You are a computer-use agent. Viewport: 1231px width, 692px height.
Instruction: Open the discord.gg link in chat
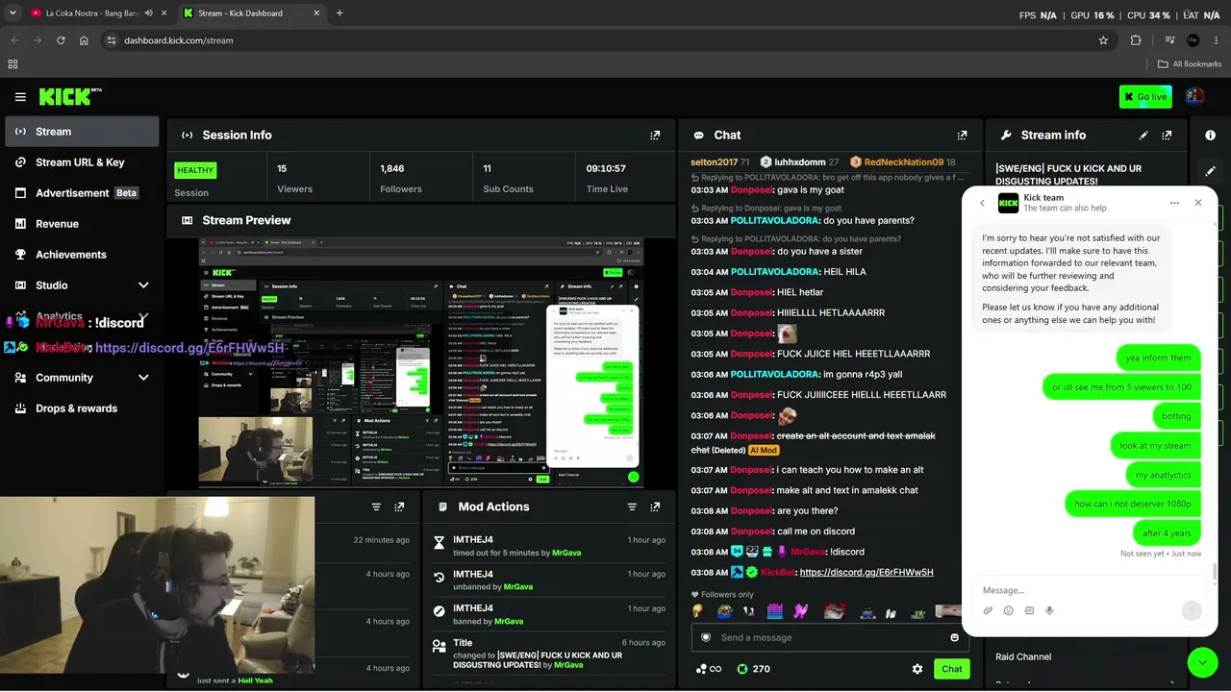[867, 572]
